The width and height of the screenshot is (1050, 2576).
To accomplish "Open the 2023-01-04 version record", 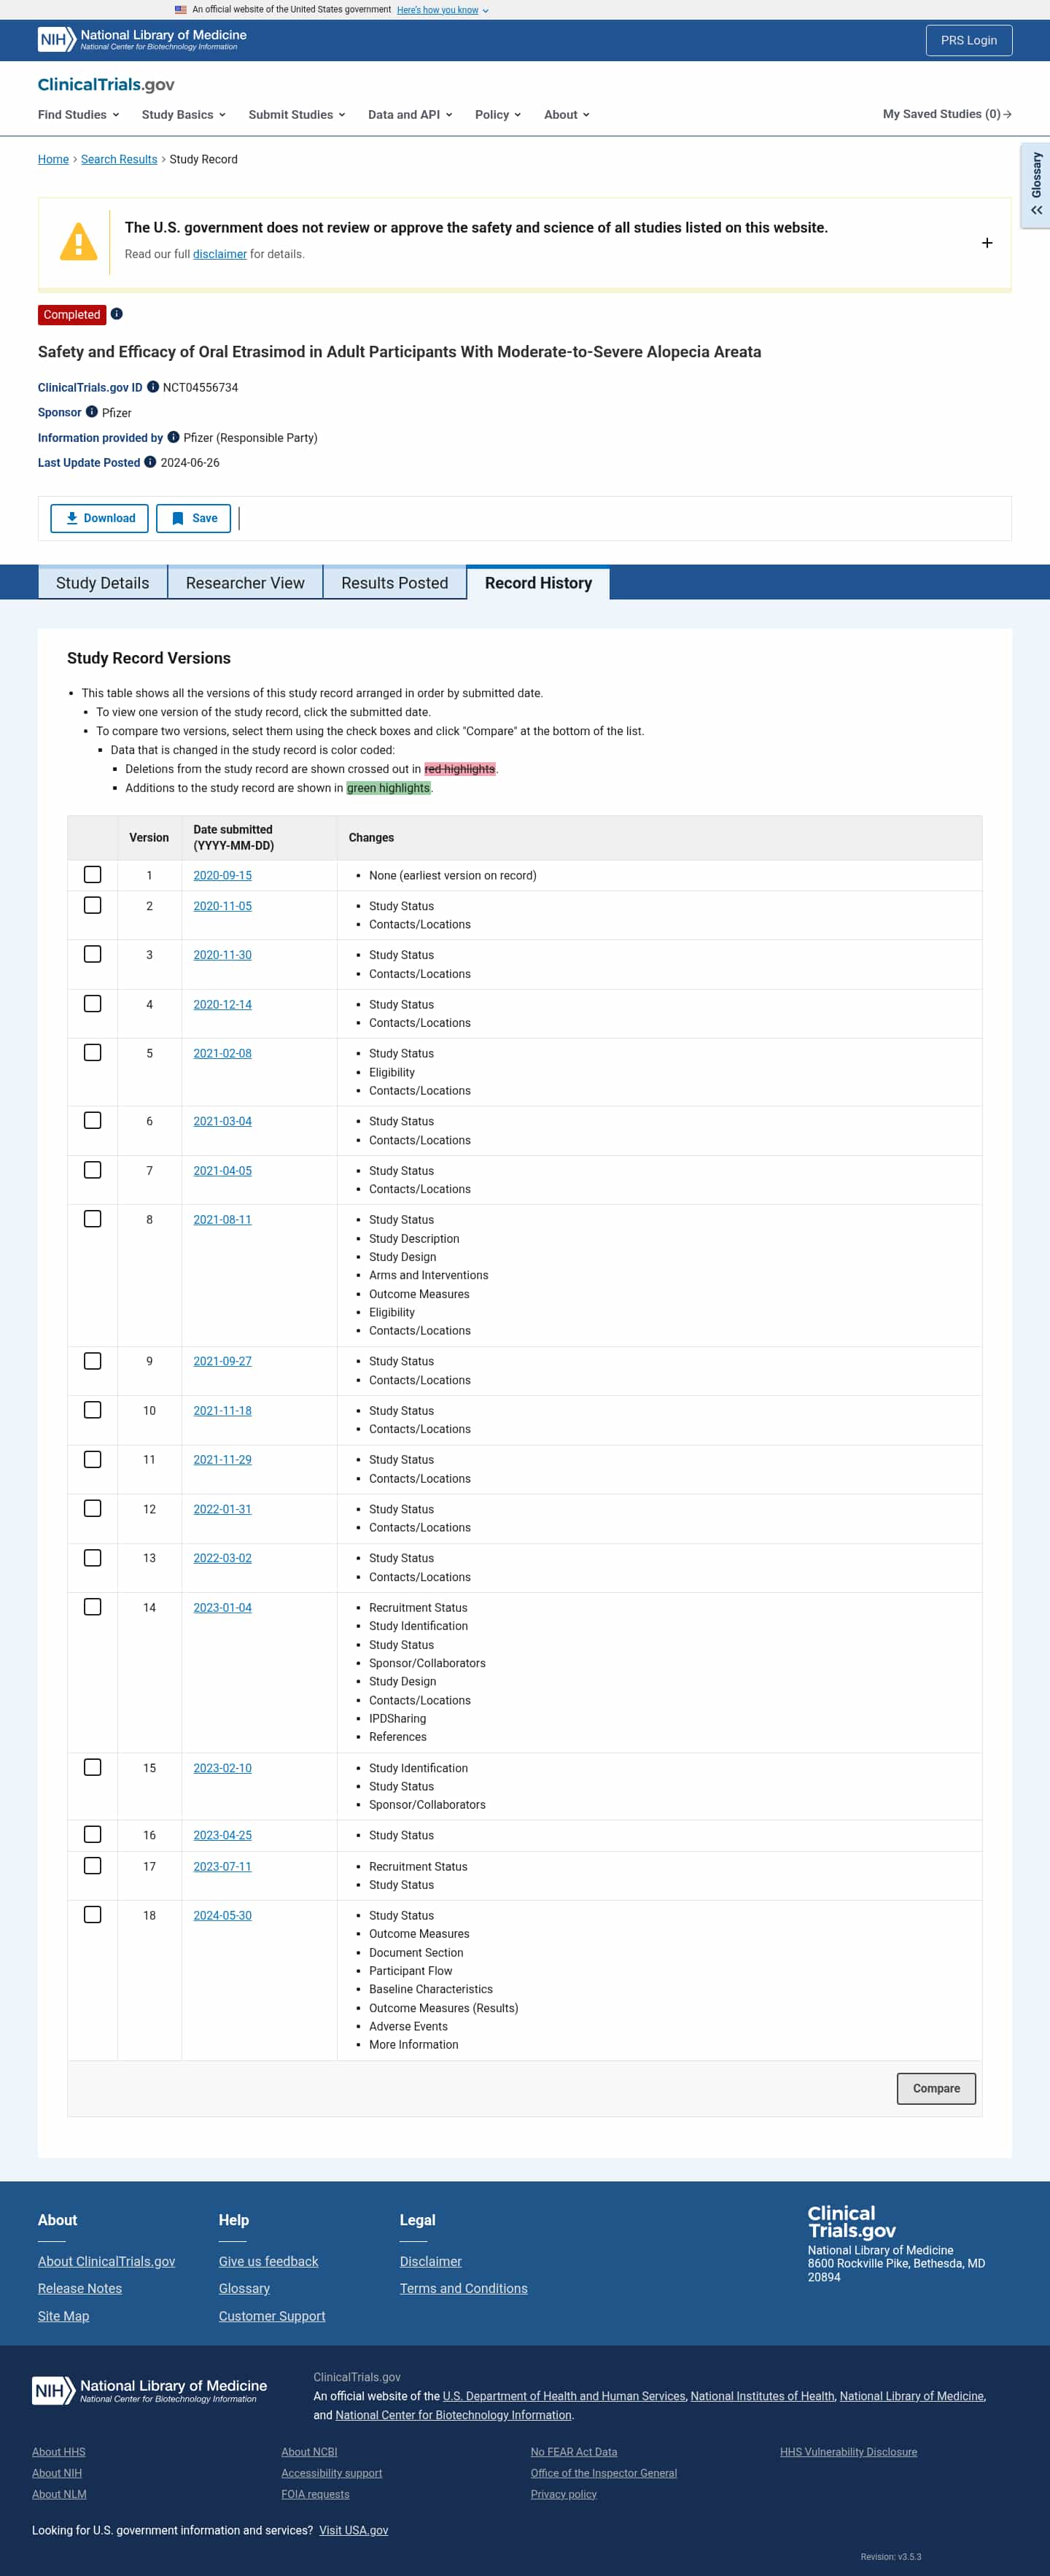I will (x=222, y=1607).
